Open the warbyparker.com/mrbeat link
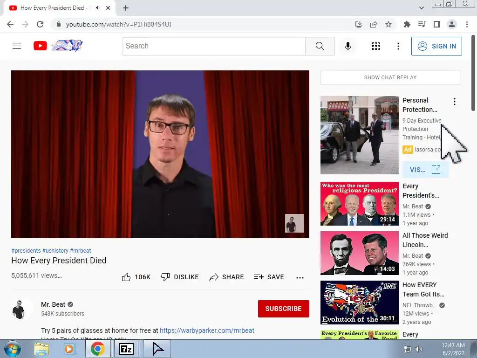 pos(207,330)
